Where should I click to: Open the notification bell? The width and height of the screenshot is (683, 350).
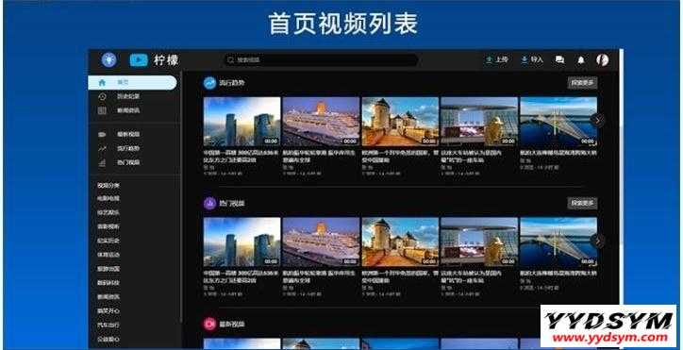click(x=581, y=60)
